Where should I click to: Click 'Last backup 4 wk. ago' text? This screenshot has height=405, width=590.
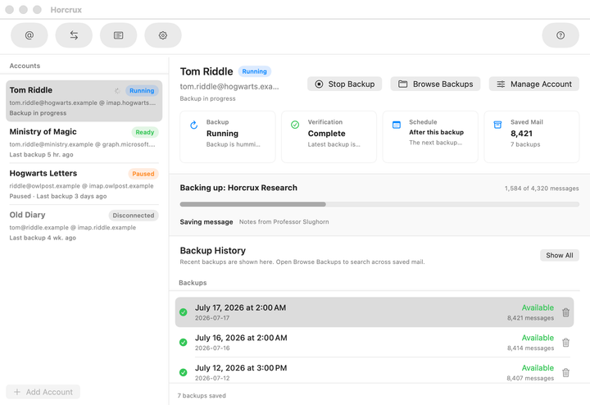43,238
